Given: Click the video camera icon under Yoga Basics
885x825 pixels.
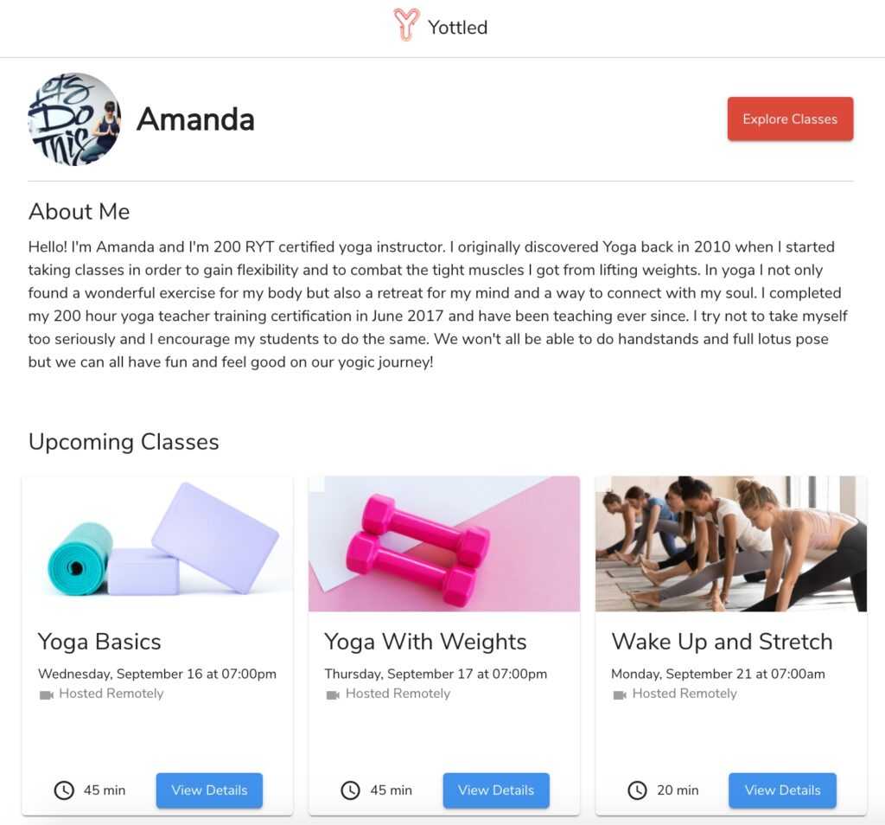Looking at the screenshot, I should [47, 694].
